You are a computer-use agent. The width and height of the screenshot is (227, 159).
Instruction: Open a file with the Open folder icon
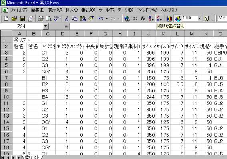tap(14, 18)
